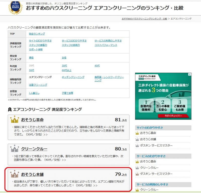Viewport: 201px width, 193px height.
Task: Filter ranking by 女性
Action: click(x=64, y=58)
